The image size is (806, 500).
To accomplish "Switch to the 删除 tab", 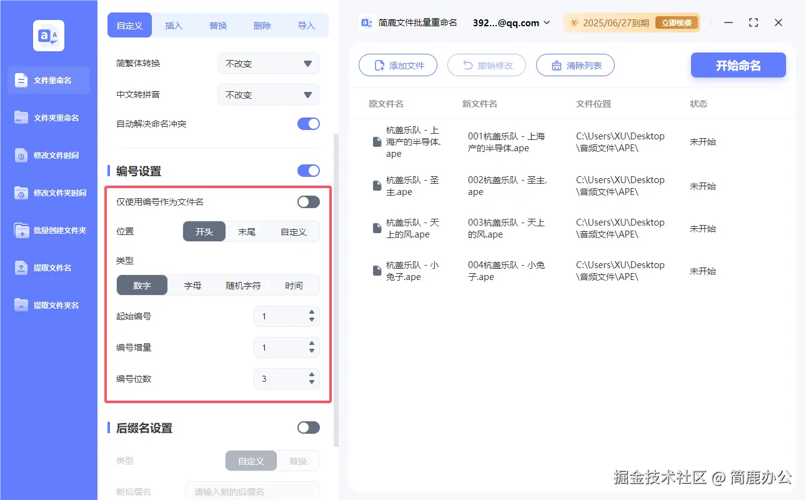I will click(x=262, y=26).
